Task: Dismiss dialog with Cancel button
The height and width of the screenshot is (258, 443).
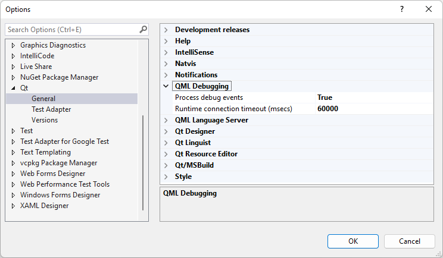Action: 410,241
